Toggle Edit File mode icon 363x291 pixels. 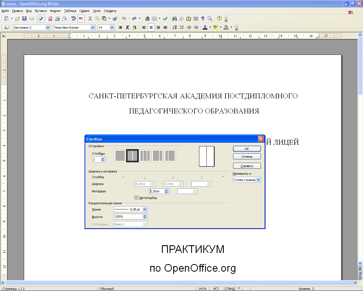coord(41,18)
